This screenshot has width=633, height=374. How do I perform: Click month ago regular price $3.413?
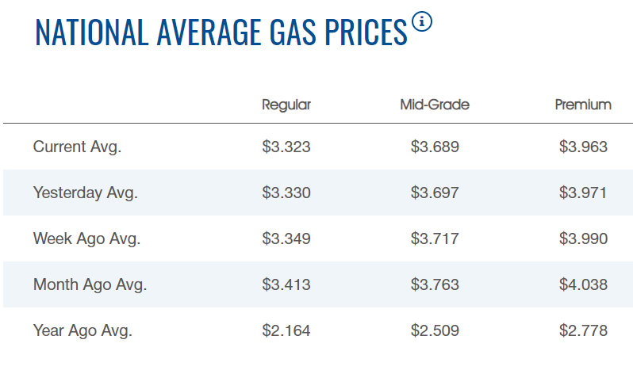tap(286, 284)
